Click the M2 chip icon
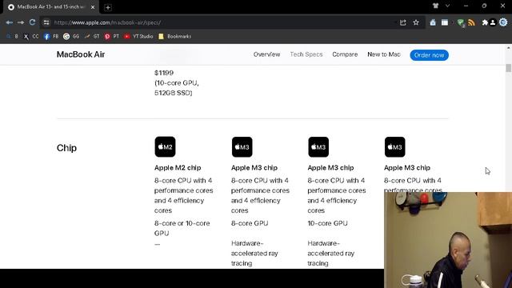The width and height of the screenshot is (512, 288). tap(165, 147)
